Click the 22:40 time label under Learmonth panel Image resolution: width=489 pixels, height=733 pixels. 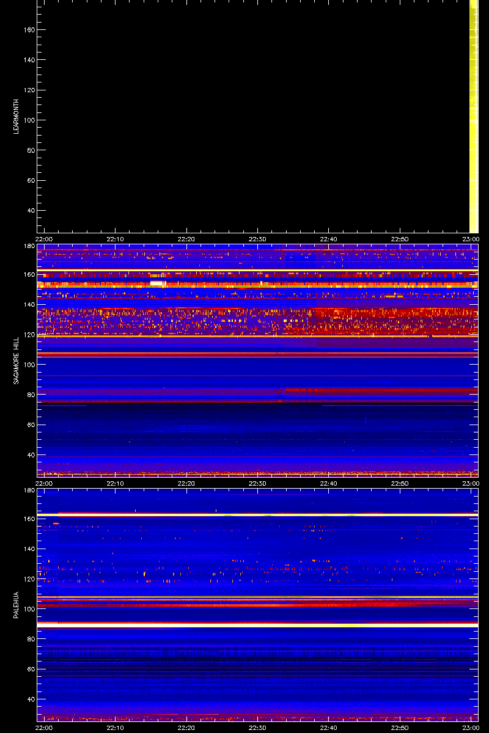(329, 239)
